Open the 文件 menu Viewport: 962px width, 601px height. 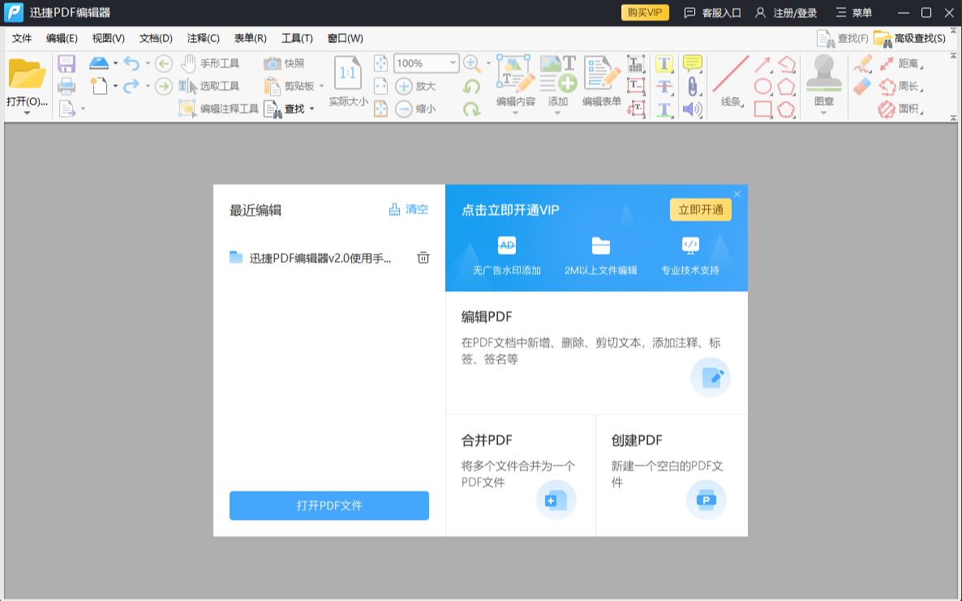21,38
